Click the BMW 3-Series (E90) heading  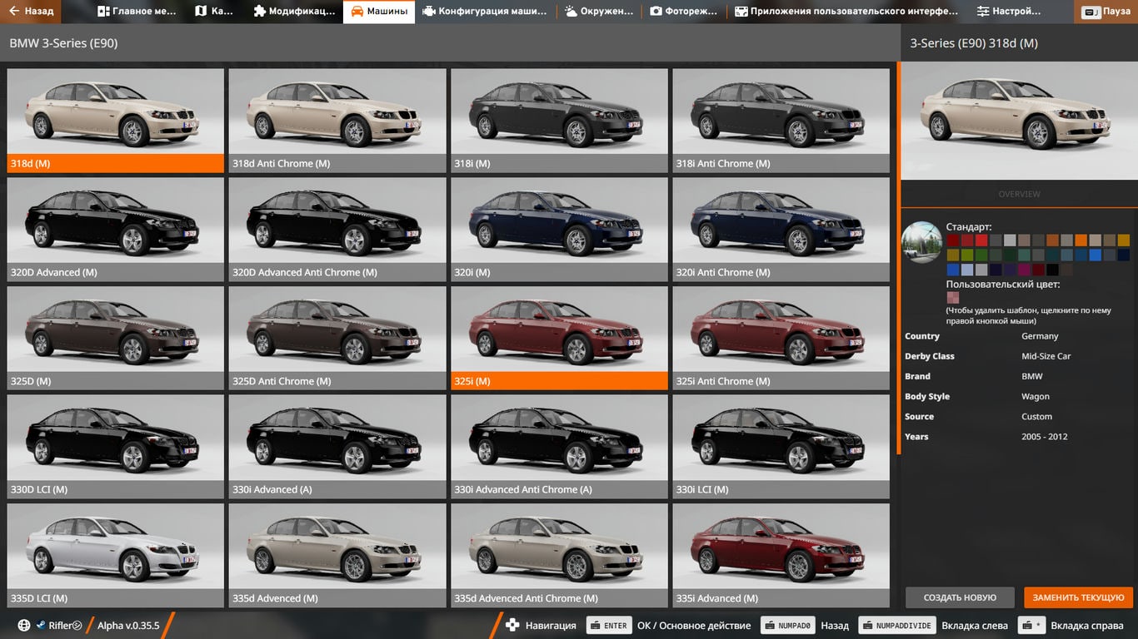pyautogui.click(x=63, y=43)
